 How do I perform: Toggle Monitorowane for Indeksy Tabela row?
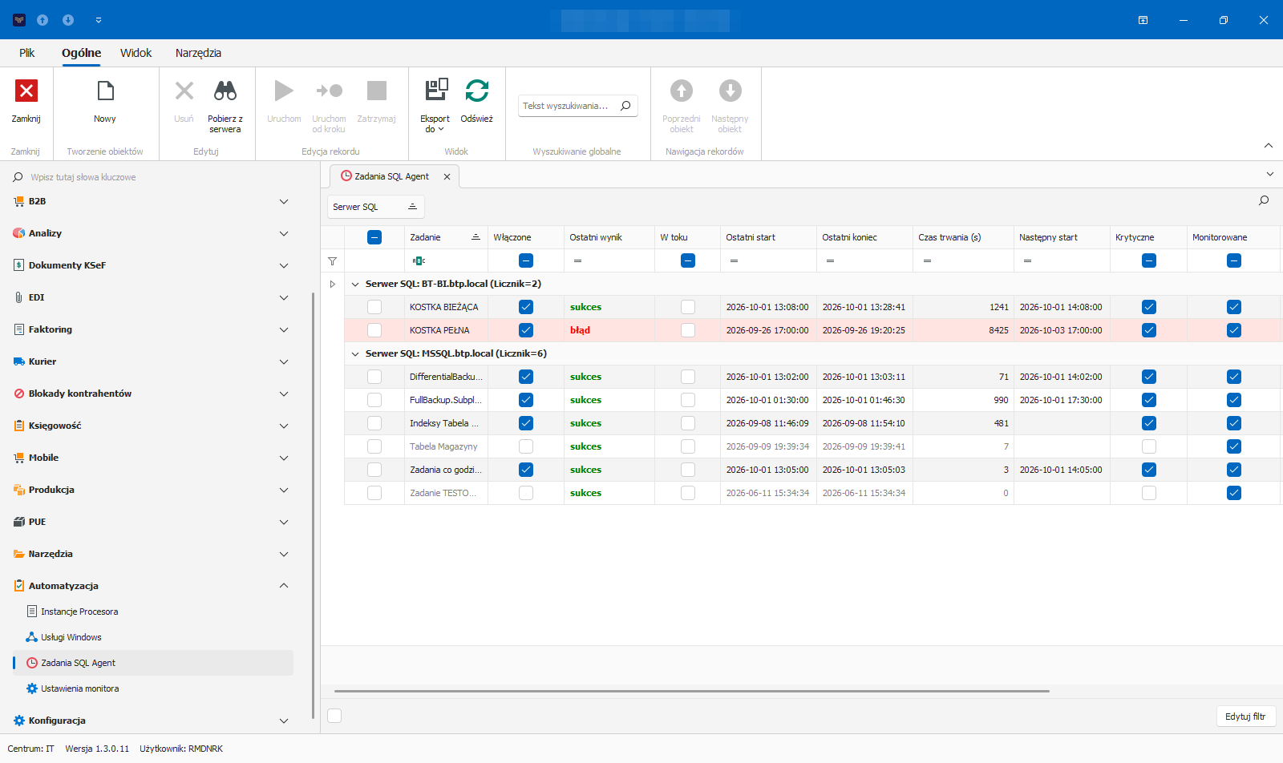click(1234, 423)
